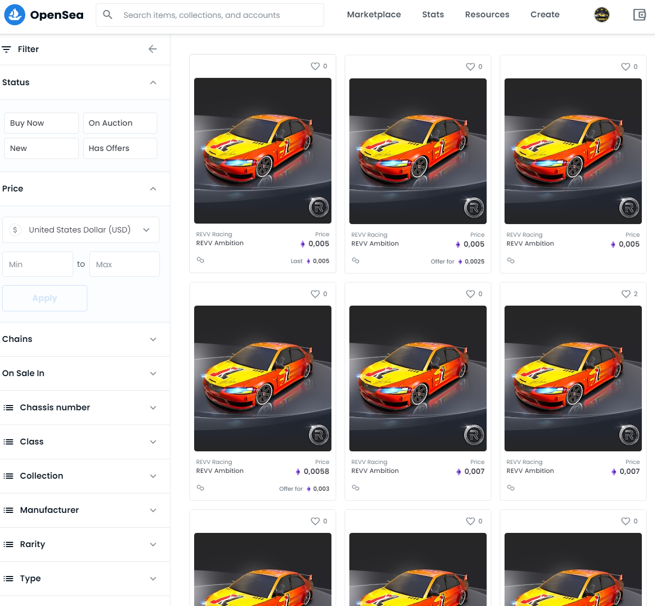This screenshot has height=606, width=655.
Task: Favorite the card with 2 likes
Action: (x=626, y=294)
